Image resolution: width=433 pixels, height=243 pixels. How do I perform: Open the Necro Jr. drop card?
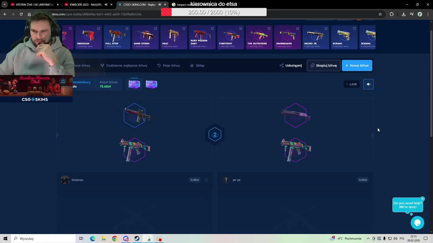pyautogui.click(x=316, y=37)
